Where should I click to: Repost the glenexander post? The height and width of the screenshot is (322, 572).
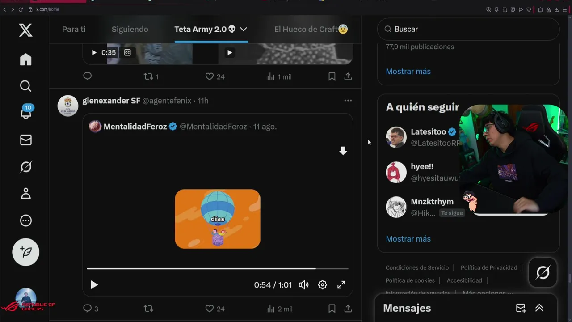[x=148, y=309]
